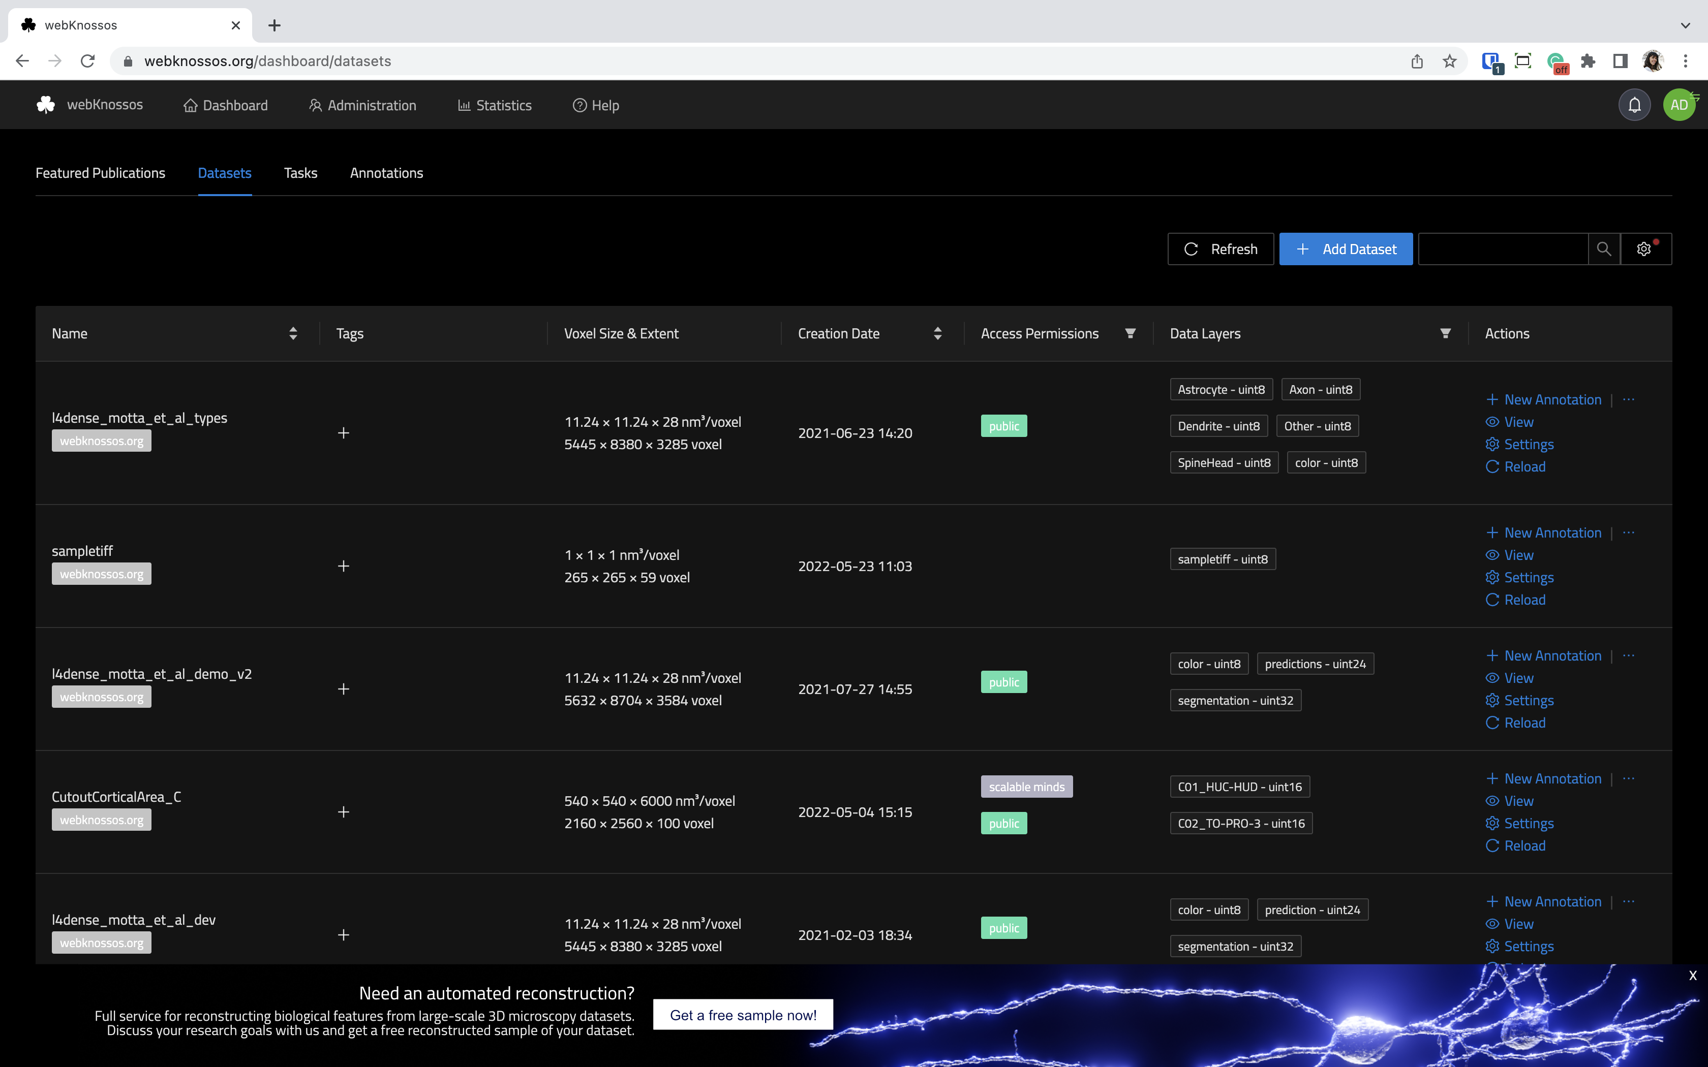
Task: Open the Data Layers filter
Action: click(x=1445, y=333)
